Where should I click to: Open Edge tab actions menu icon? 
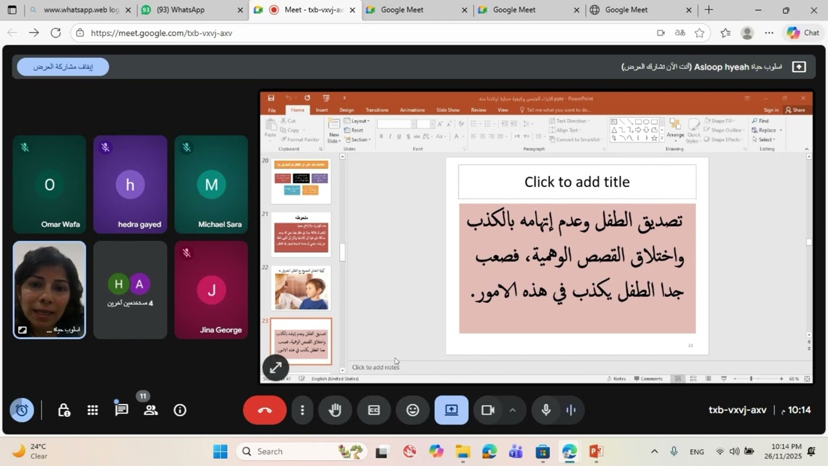(x=12, y=10)
